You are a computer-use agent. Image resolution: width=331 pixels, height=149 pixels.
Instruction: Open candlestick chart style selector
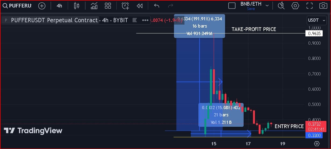pos(77,6)
